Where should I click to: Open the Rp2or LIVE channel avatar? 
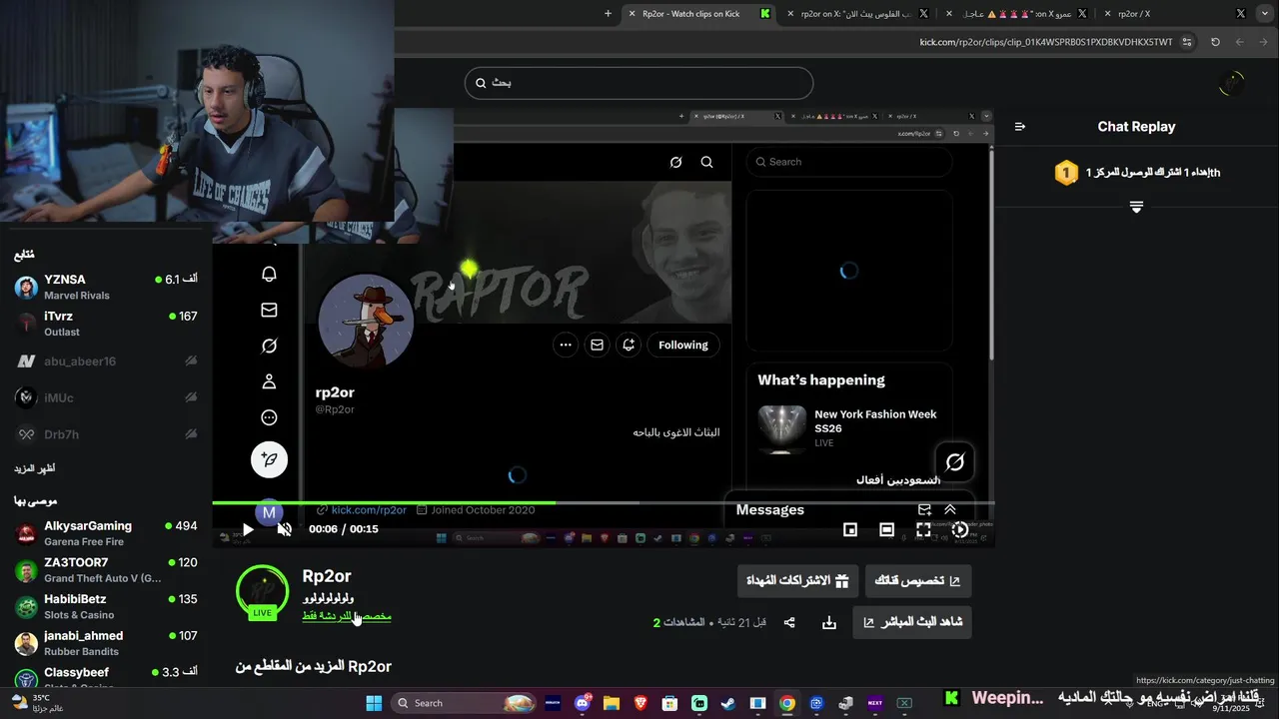pos(262,592)
